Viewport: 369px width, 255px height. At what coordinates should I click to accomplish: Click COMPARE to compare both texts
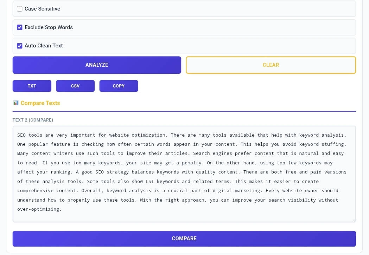pyautogui.click(x=184, y=238)
